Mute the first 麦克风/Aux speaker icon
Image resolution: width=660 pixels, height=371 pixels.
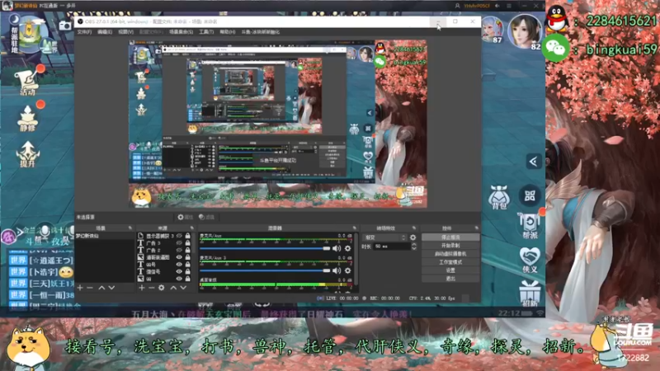337,249
